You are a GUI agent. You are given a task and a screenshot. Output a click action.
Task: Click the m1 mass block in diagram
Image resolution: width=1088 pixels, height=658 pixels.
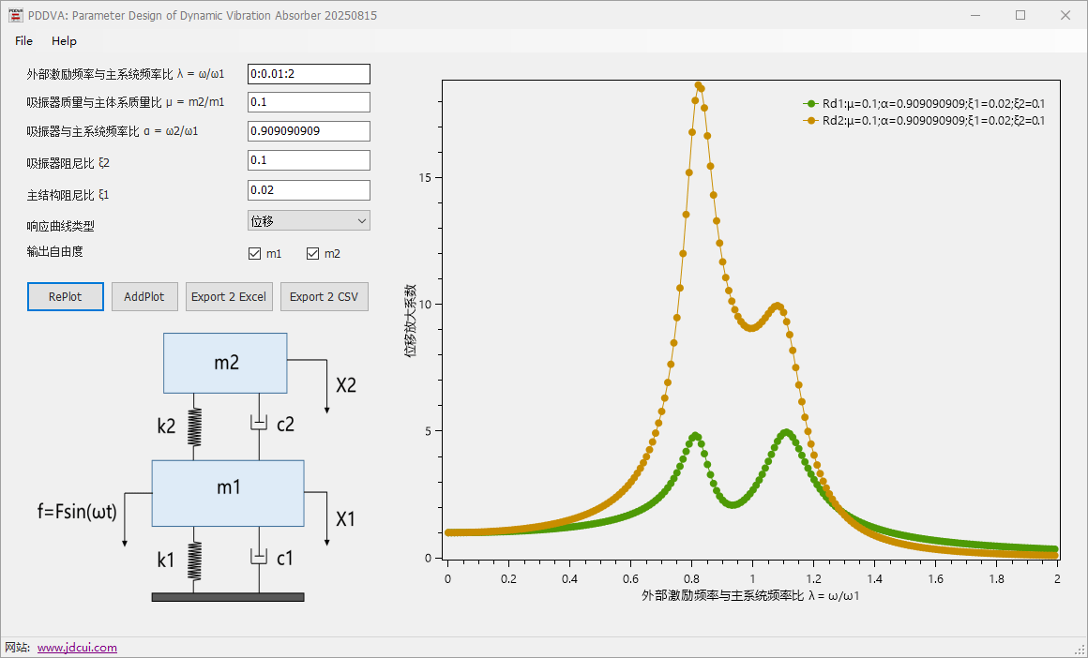point(228,492)
